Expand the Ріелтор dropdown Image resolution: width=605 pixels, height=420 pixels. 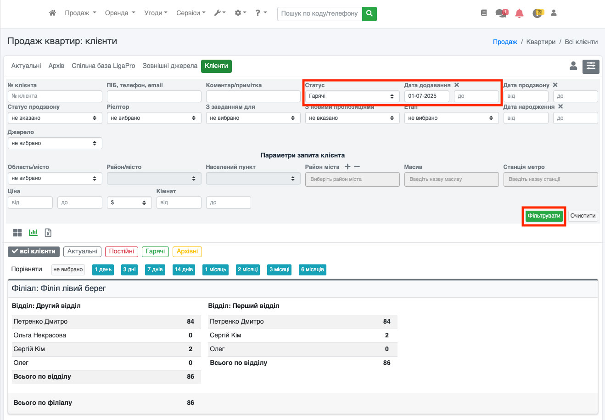pos(154,118)
